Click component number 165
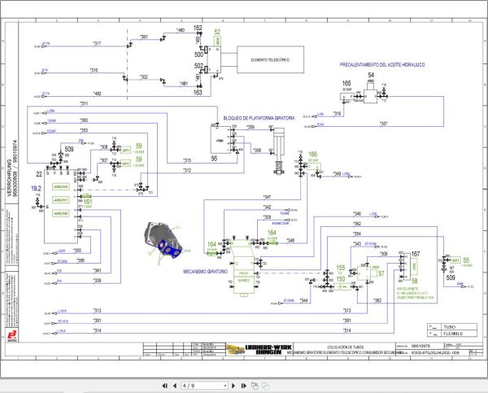Viewport: 488px width, 393px height. point(346,83)
